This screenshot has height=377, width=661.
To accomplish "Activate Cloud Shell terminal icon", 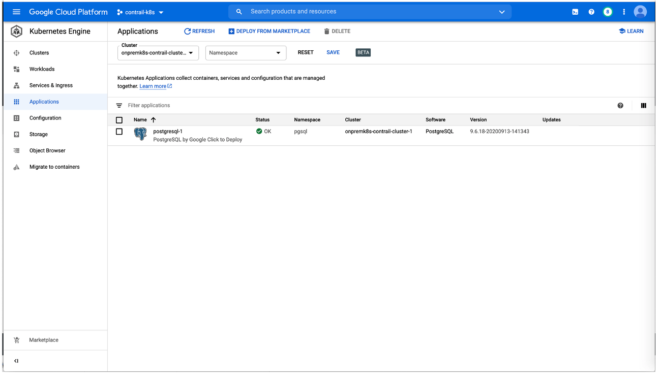I will 575,12.
